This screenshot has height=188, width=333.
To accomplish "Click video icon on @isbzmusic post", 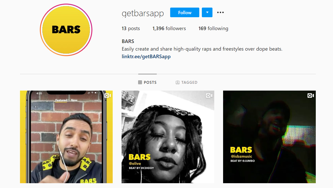I will pyautogui.click(x=311, y=95).
